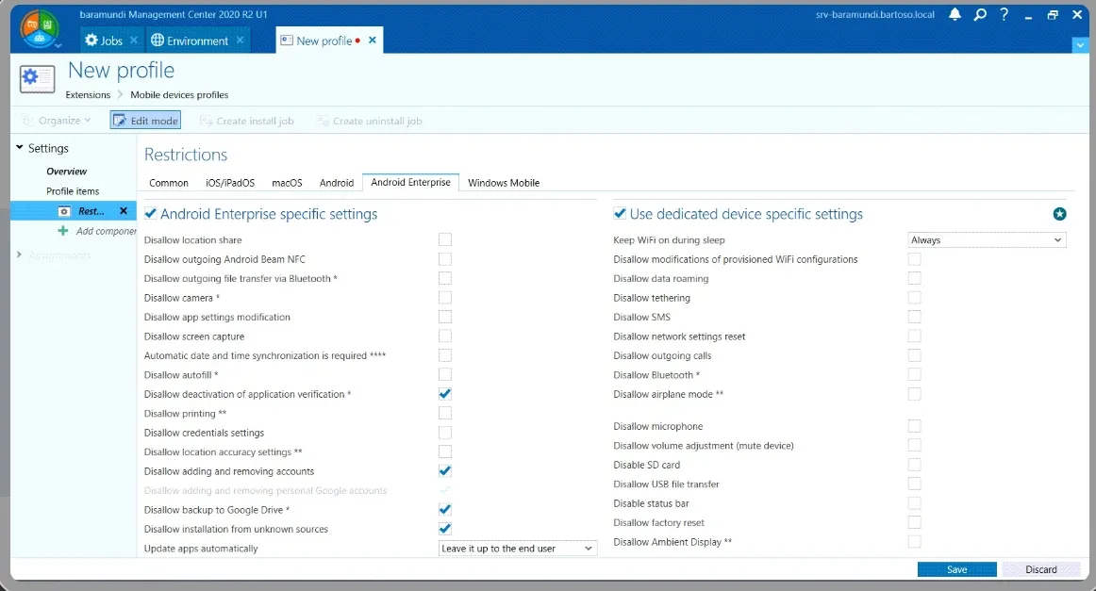
Task: Open Mobile devices profiles breadcrumb
Action: [x=179, y=95]
